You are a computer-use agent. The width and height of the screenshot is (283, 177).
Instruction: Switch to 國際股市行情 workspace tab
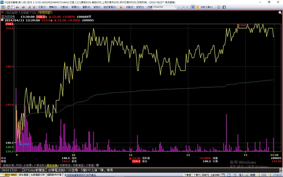tap(54, 175)
